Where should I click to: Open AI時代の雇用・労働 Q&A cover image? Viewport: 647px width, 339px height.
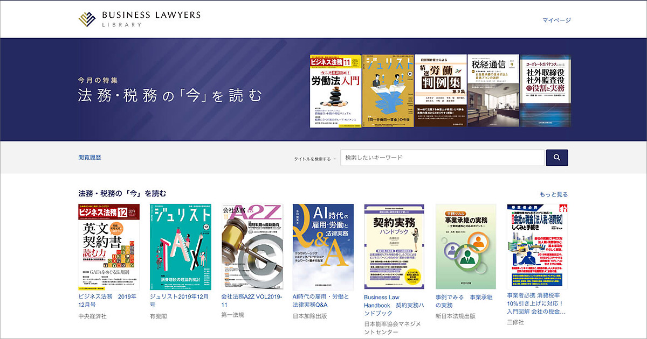pyautogui.click(x=323, y=247)
